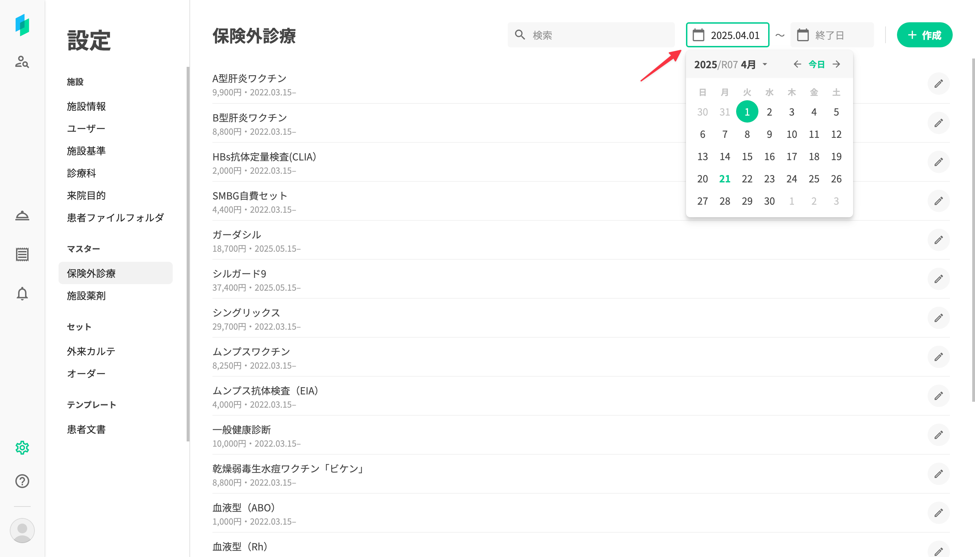The image size is (975, 557).
Task: Pick April 15 in the calendar
Action: 747,156
